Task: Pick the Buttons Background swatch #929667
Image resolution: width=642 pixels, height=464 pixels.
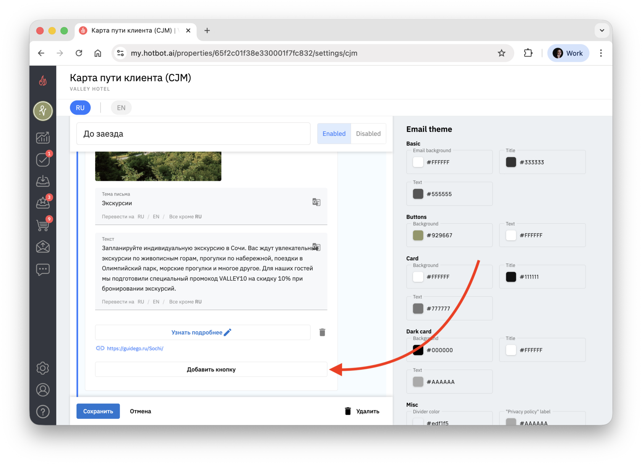Action: (x=418, y=235)
